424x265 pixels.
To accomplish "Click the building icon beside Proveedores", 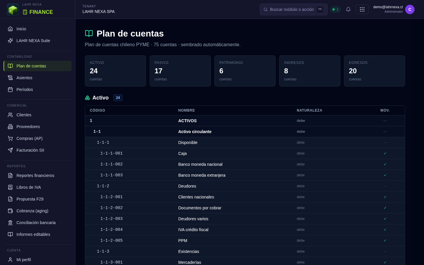I will pos(10,127).
